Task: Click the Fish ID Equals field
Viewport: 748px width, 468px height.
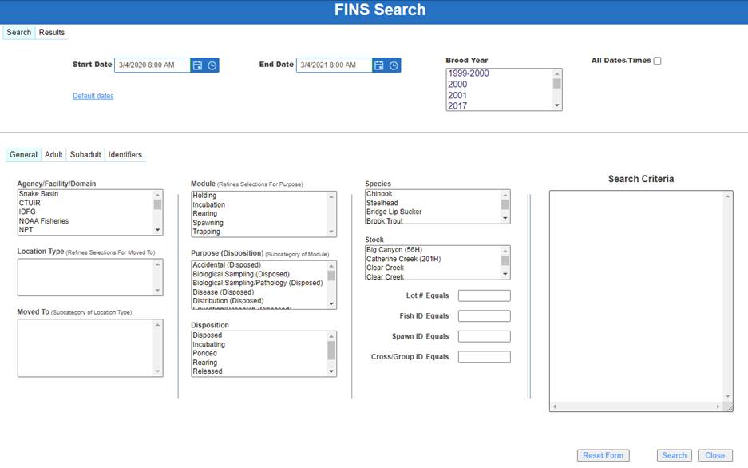Action: 484,316
